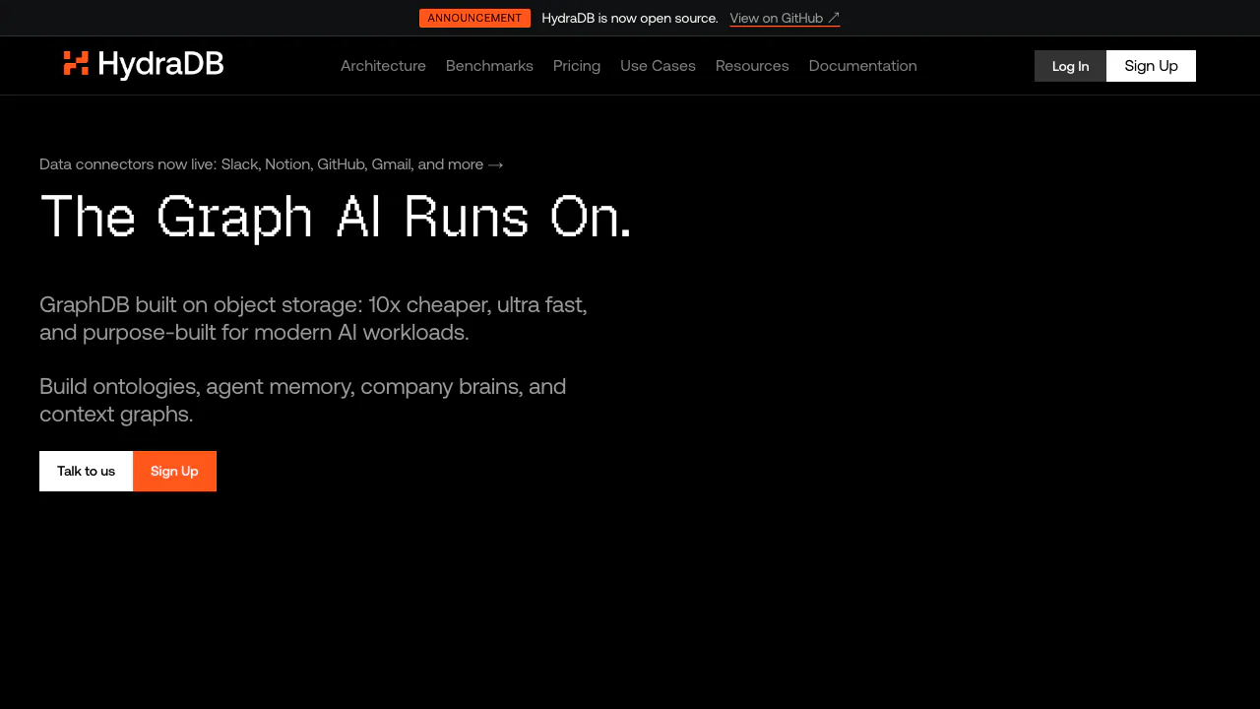
Task: Open the Data connectors now live announcement
Action: pyautogui.click(x=272, y=164)
